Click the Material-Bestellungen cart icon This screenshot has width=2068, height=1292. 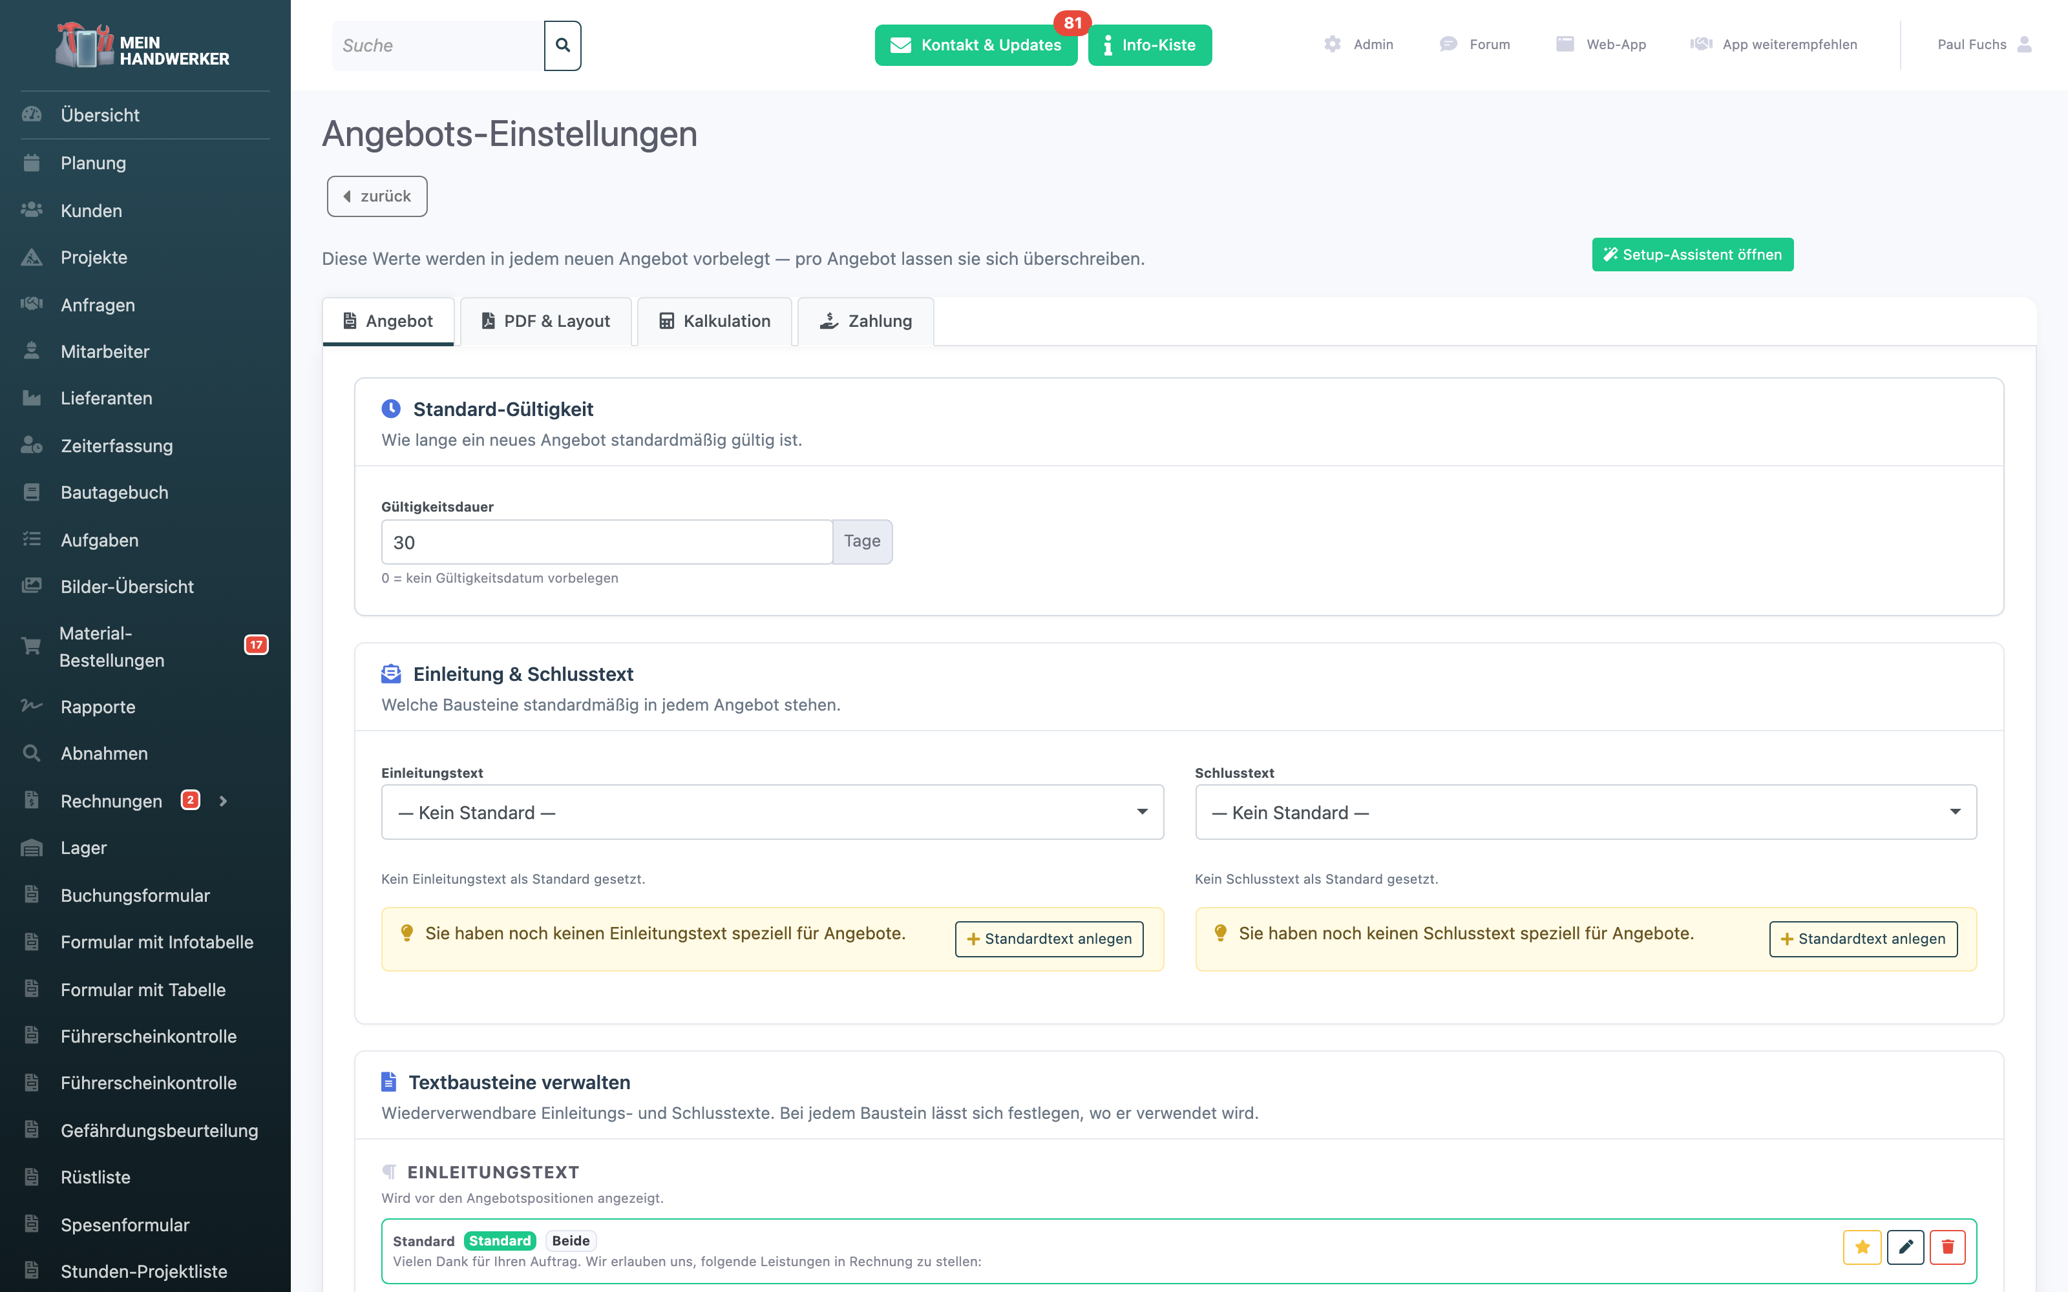coord(32,646)
